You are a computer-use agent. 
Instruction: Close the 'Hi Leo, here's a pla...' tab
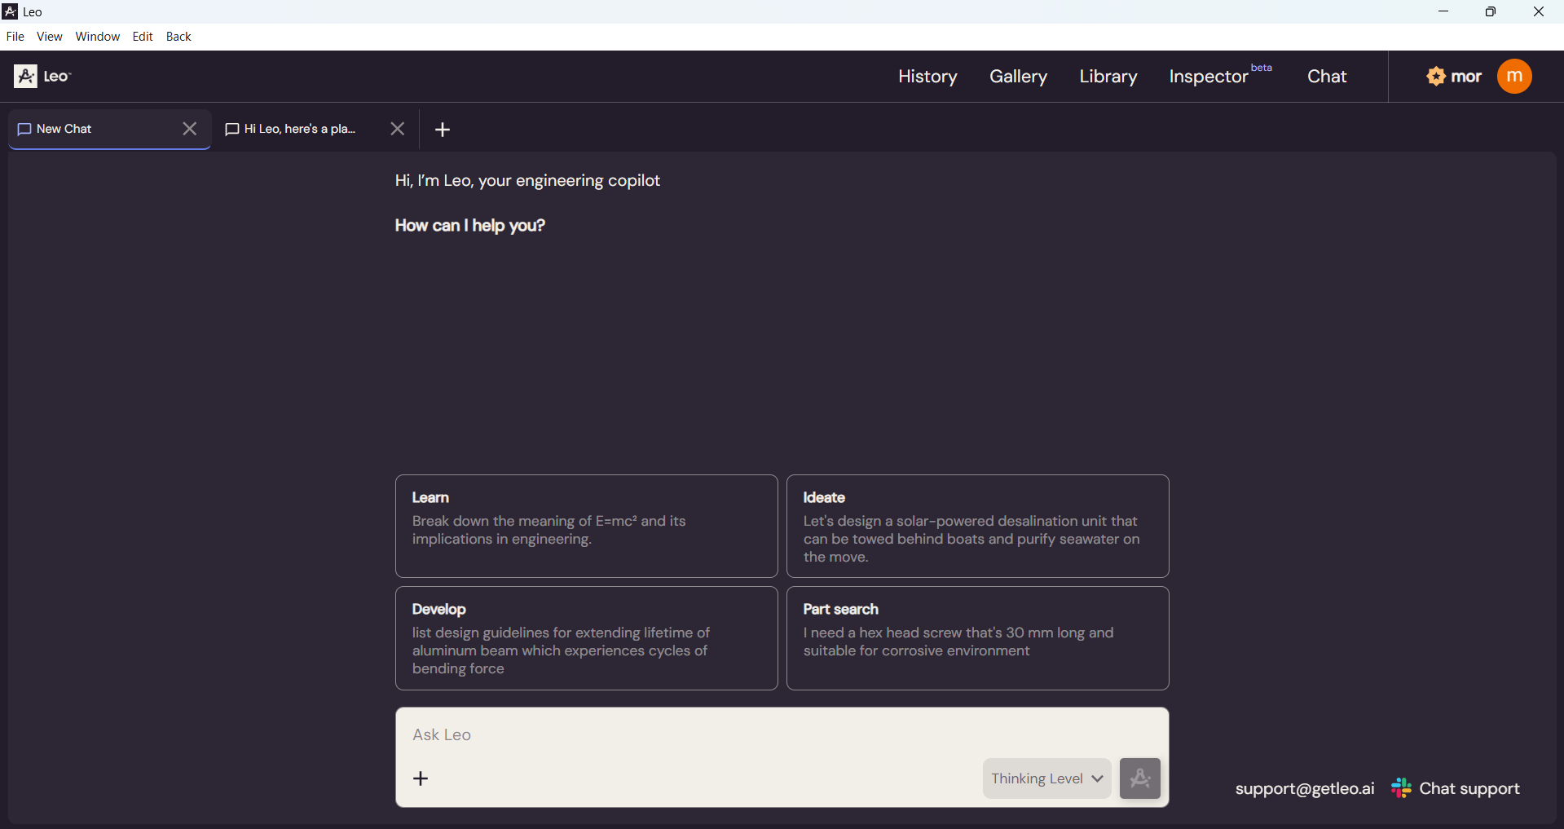coord(397,129)
